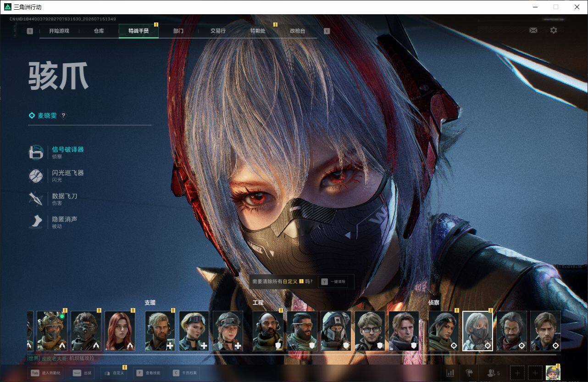Select the grey-haired masked recon operator

point(478,331)
